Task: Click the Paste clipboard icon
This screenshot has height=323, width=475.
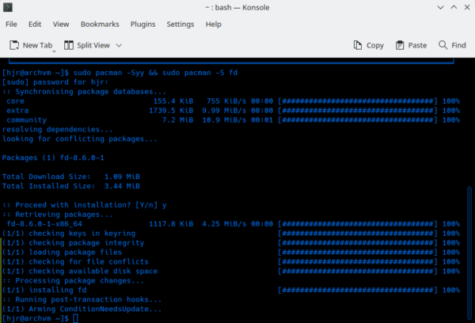Action: [x=400, y=45]
